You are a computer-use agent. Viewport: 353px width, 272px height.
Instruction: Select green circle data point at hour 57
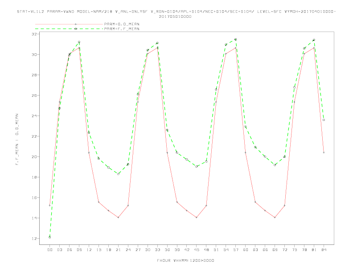pos(236,39)
